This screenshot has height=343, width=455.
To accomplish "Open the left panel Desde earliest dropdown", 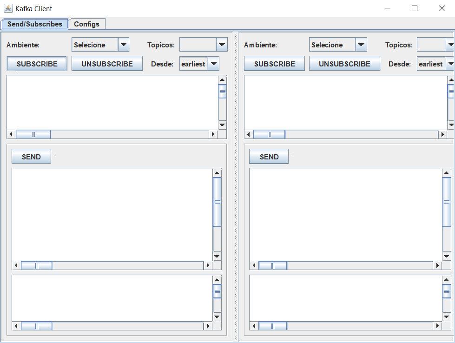I will (x=199, y=64).
